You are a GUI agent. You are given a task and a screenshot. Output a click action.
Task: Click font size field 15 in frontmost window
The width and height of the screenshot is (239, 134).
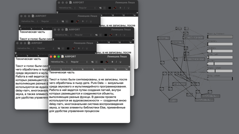[92, 62]
